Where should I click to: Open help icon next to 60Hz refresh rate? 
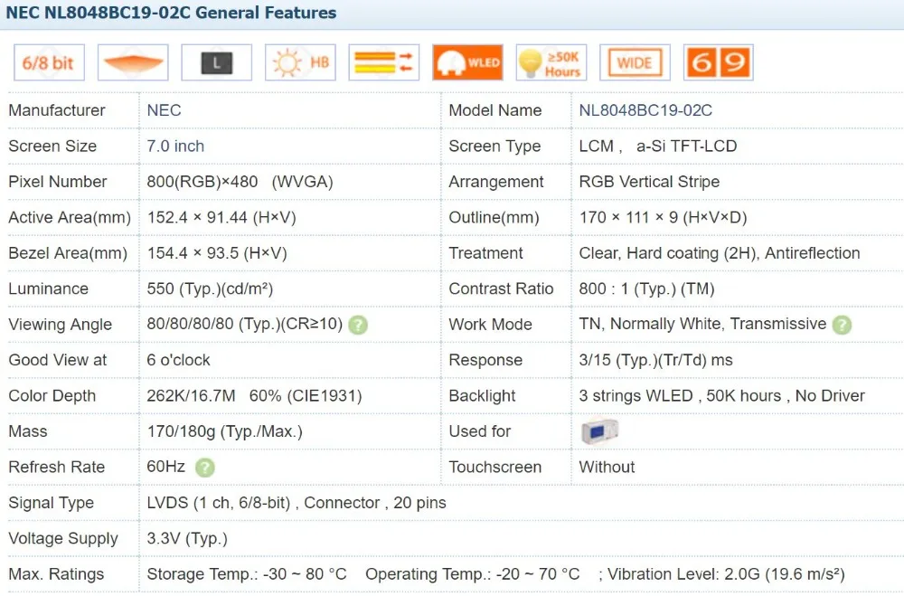pyautogui.click(x=204, y=468)
